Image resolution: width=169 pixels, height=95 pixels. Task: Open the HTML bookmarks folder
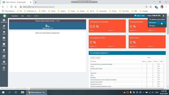[x=42, y=11]
